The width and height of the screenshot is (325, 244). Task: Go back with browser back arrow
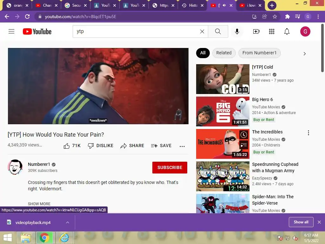[x=7, y=17]
